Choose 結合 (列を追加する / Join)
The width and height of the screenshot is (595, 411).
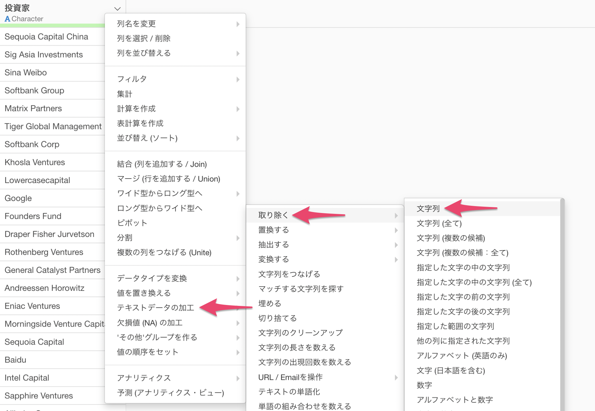162,164
